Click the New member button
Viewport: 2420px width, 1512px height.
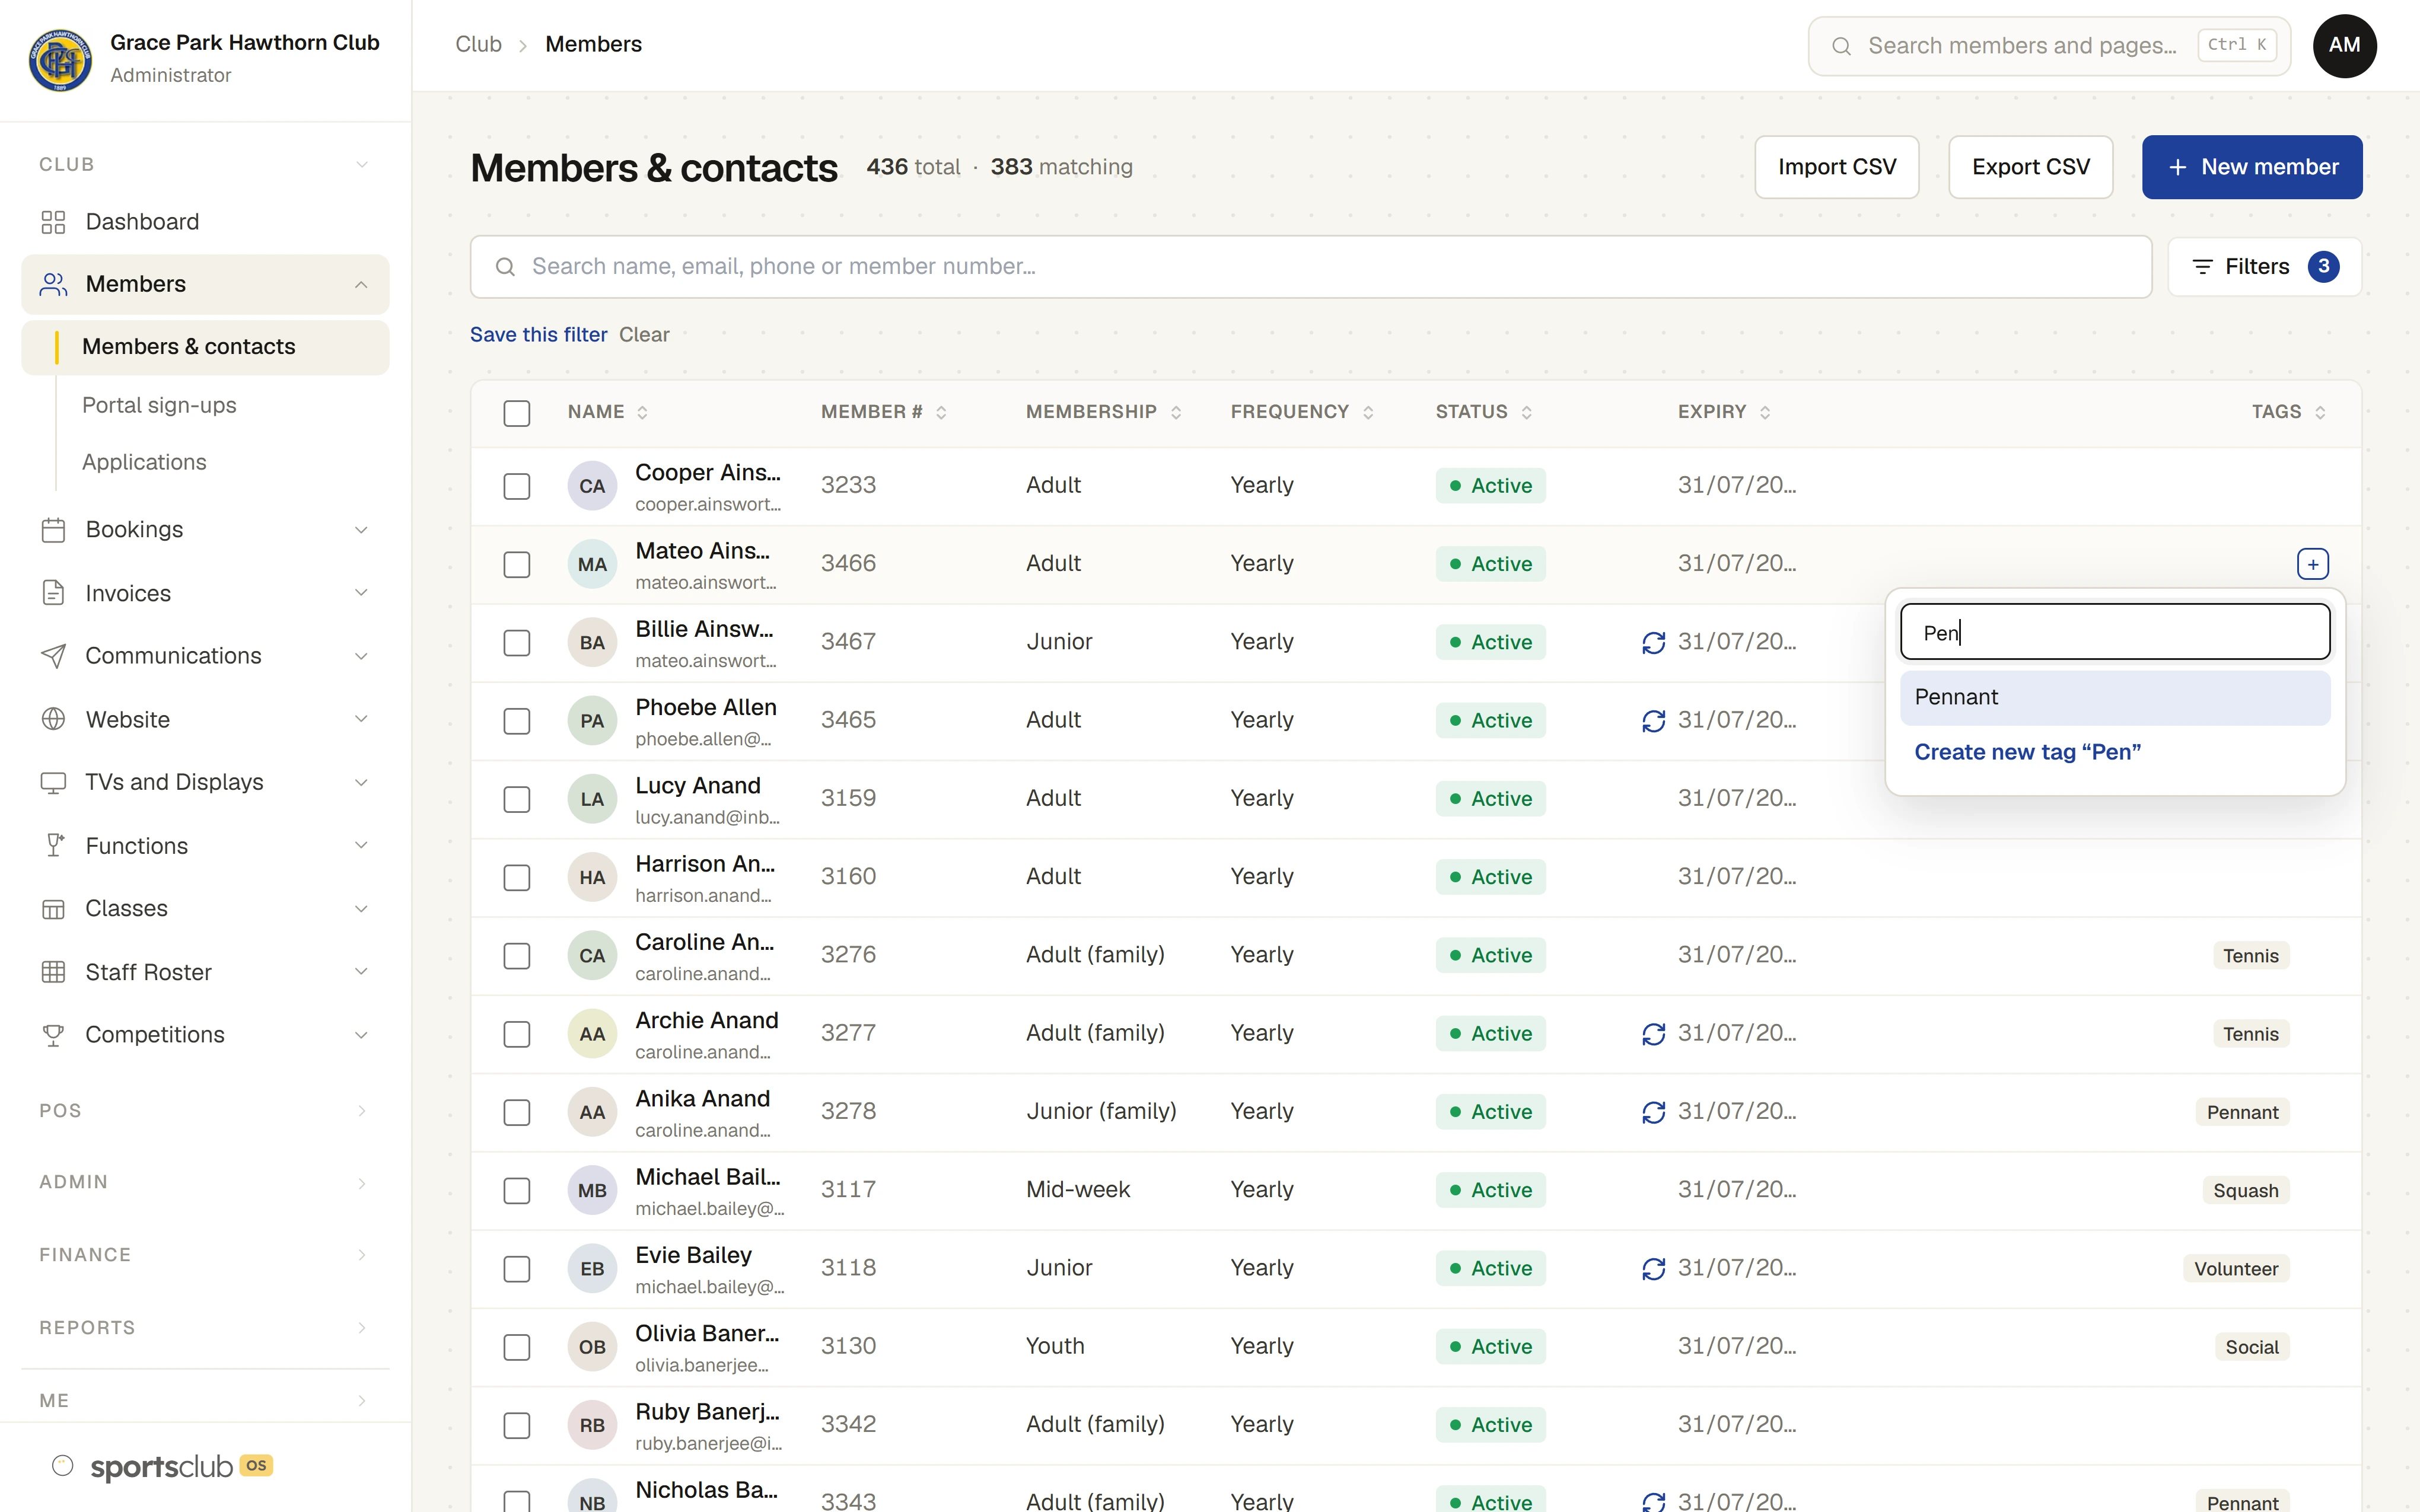coord(2252,167)
